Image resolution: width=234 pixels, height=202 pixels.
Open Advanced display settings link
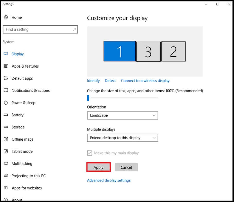click(x=109, y=180)
